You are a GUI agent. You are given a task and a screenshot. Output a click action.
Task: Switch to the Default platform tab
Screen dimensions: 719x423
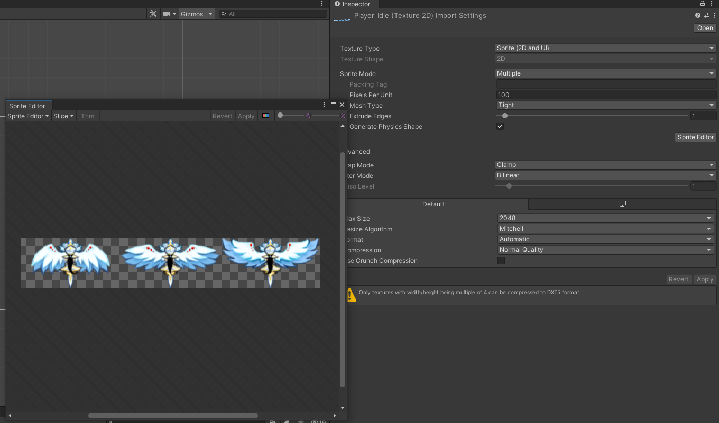[433, 204]
